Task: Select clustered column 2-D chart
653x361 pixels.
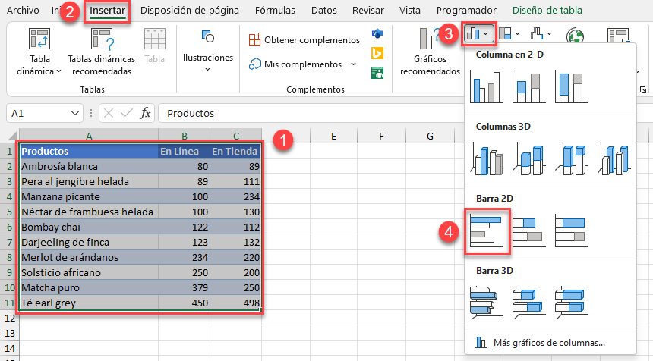Action: 487,87
